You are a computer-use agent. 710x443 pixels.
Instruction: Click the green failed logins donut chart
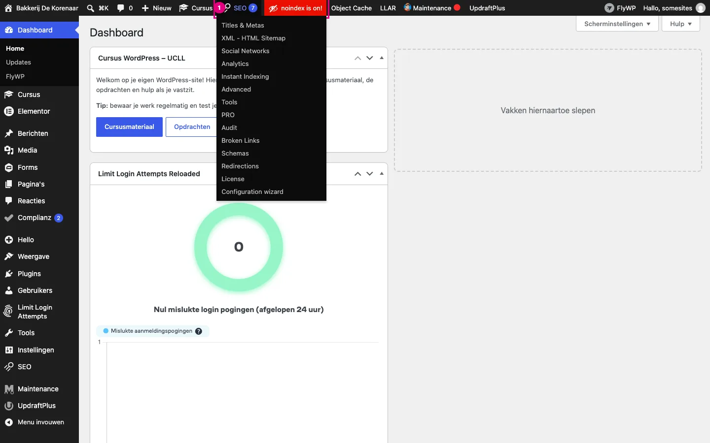pos(239,247)
